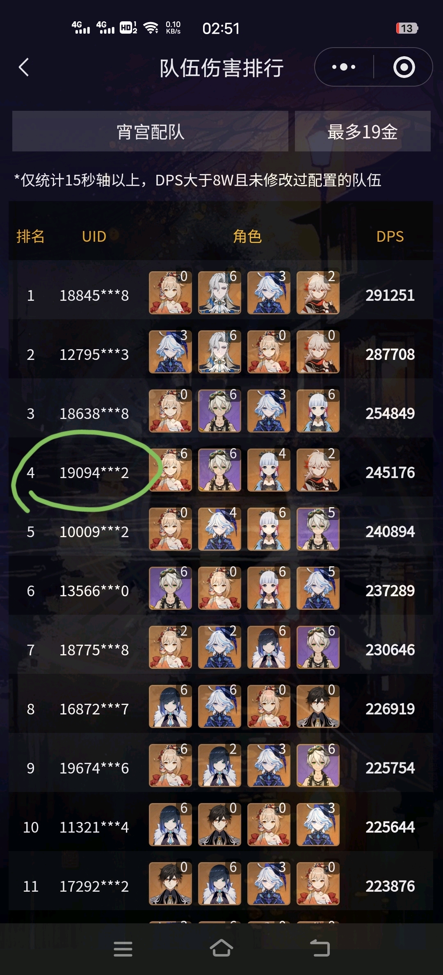The image size is (443, 975).
Task: Tap Android home navigation icon
Action: pos(221,948)
